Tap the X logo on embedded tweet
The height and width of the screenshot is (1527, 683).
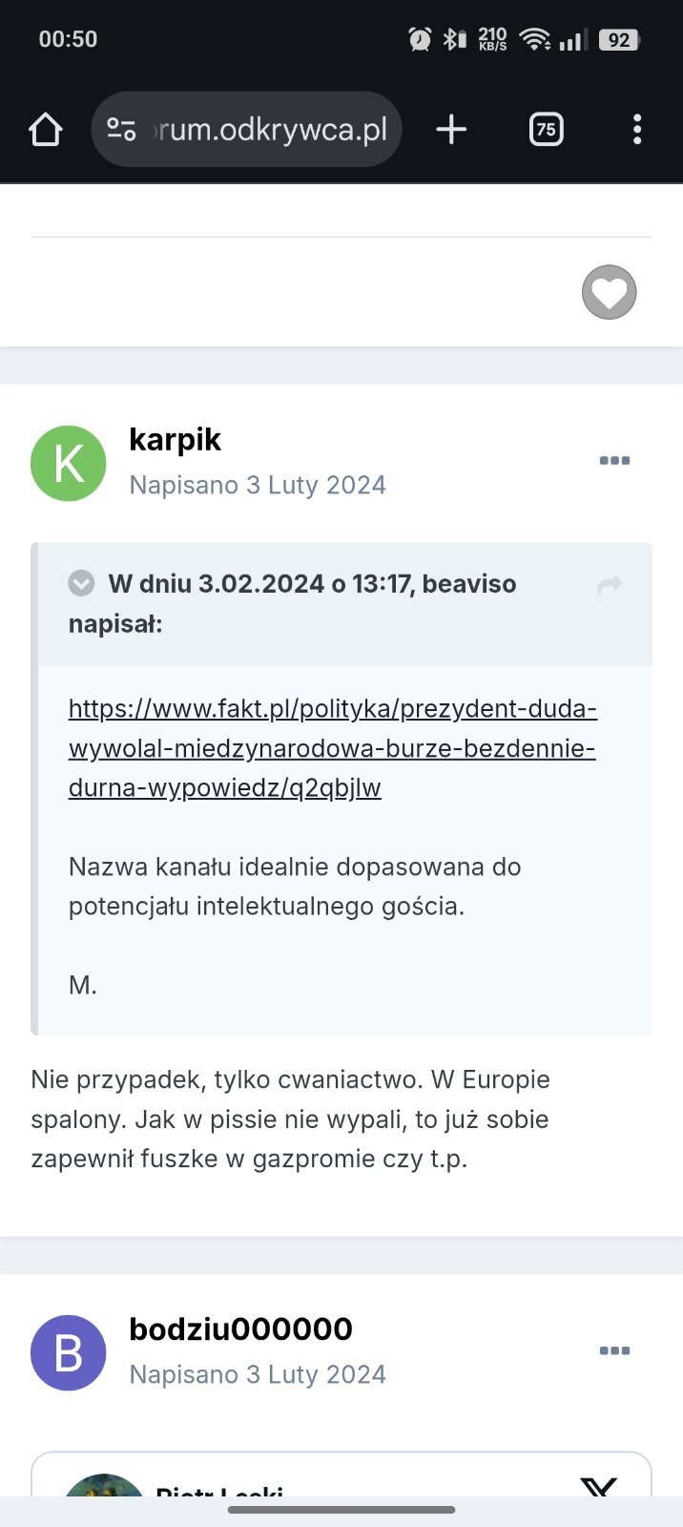[x=599, y=1487]
